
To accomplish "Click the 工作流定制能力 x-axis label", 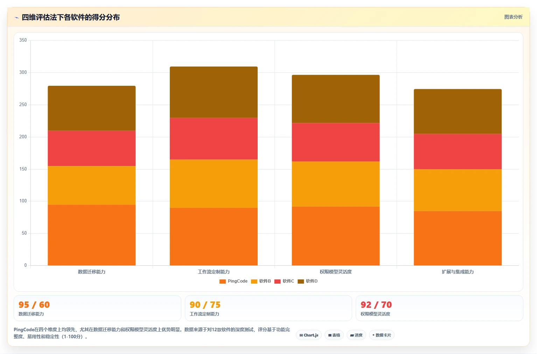I will 214,272.
